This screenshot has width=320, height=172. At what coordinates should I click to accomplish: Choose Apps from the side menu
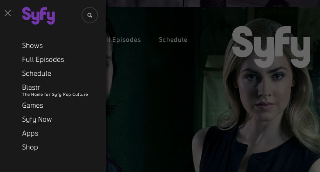pos(30,134)
